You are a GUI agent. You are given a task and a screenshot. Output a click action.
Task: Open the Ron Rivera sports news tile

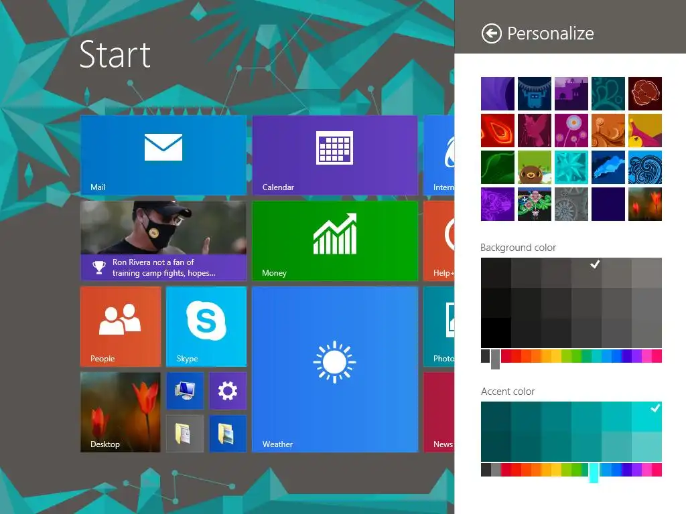pyautogui.click(x=163, y=241)
